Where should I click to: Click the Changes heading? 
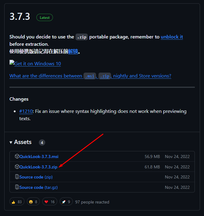(19, 99)
